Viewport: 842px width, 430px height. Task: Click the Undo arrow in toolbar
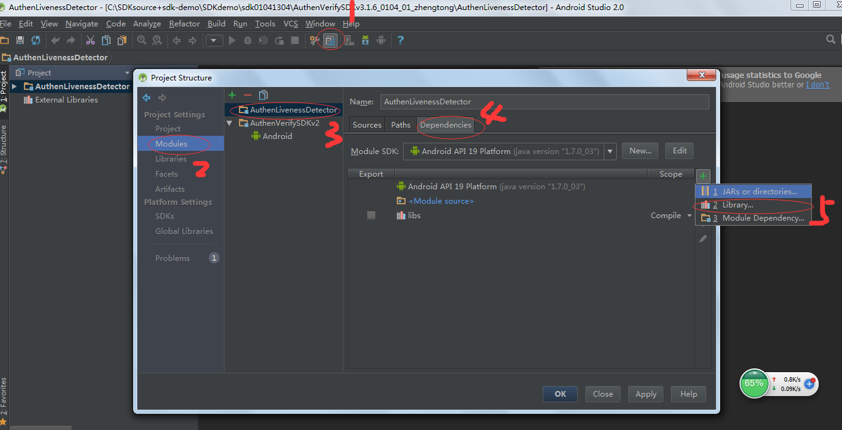point(55,40)
